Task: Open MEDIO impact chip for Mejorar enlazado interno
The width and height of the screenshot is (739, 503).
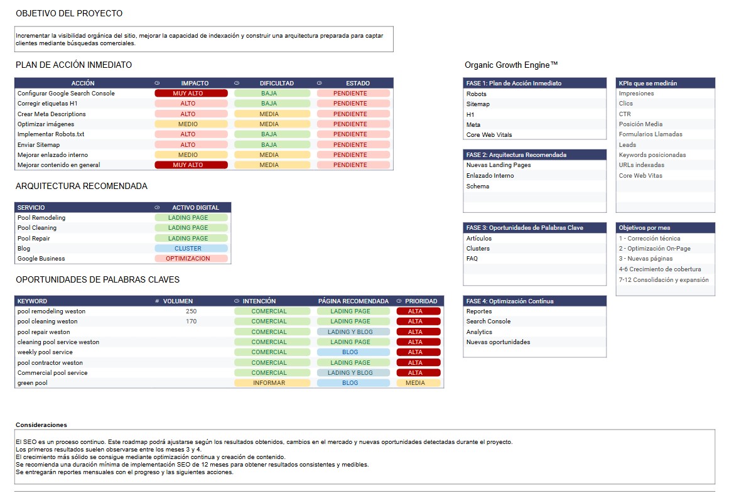Action: [191, 154]
